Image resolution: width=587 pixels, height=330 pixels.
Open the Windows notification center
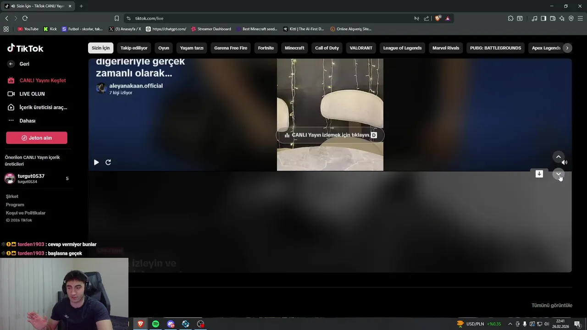click(x=577, y=324)
